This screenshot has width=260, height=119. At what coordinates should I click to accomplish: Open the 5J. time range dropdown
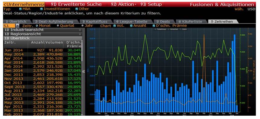[18, 26]
